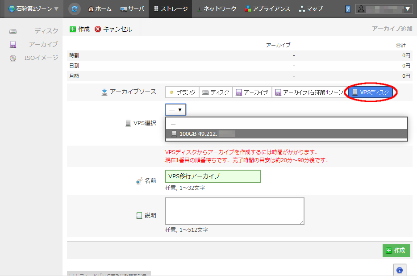417x276 pixels.
Task: Go to the サーバ menu
Action: (x=132, y=9)
